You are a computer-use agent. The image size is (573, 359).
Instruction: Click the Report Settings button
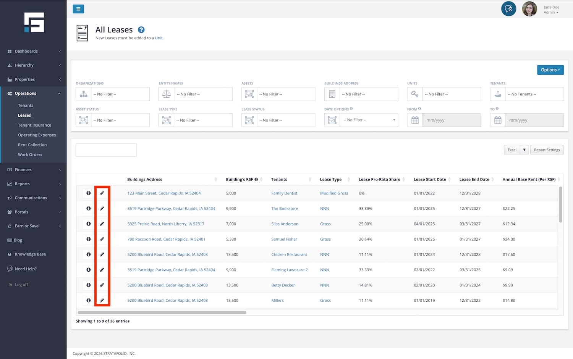point(547,150)
